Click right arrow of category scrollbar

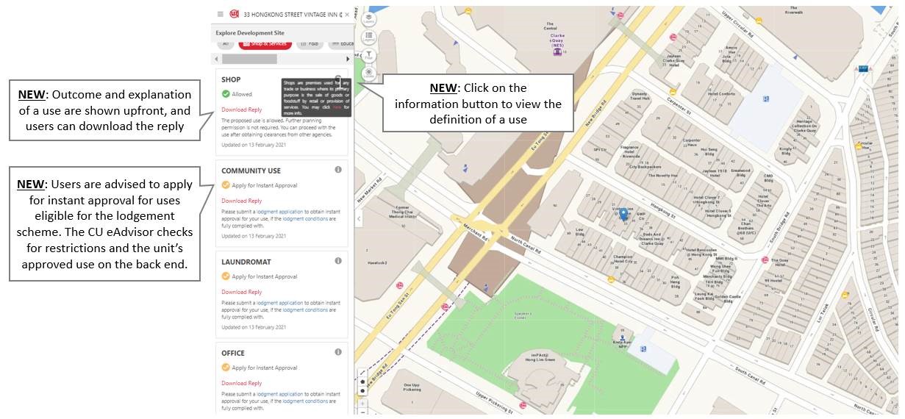coord(348,59)
